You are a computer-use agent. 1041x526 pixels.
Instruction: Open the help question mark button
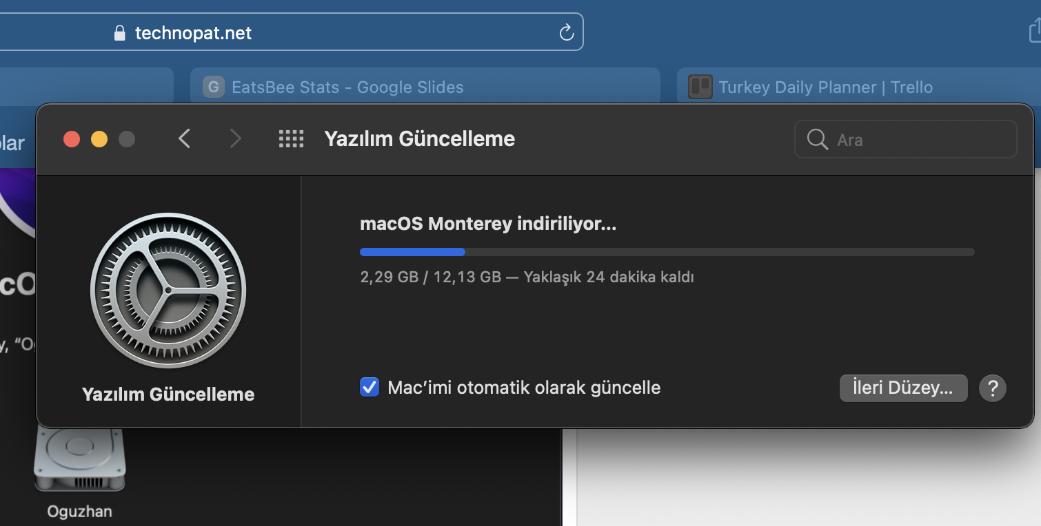coord(993,388)
